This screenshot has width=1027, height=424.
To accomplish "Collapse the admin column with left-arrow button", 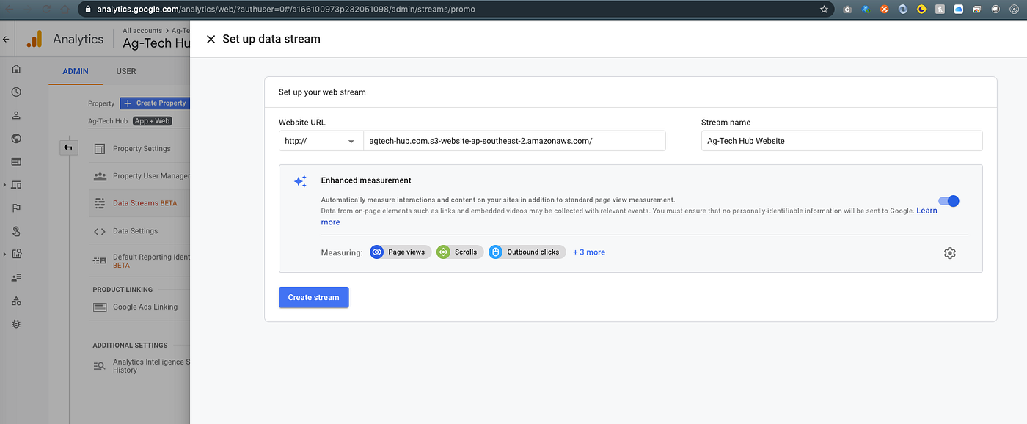I will 68,147.
